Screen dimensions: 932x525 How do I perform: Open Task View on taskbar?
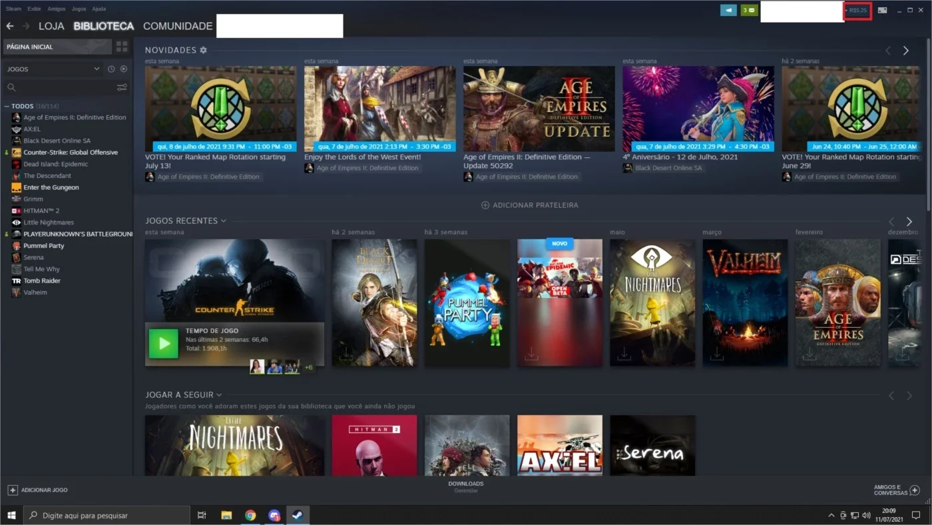[x=202, y=515]
